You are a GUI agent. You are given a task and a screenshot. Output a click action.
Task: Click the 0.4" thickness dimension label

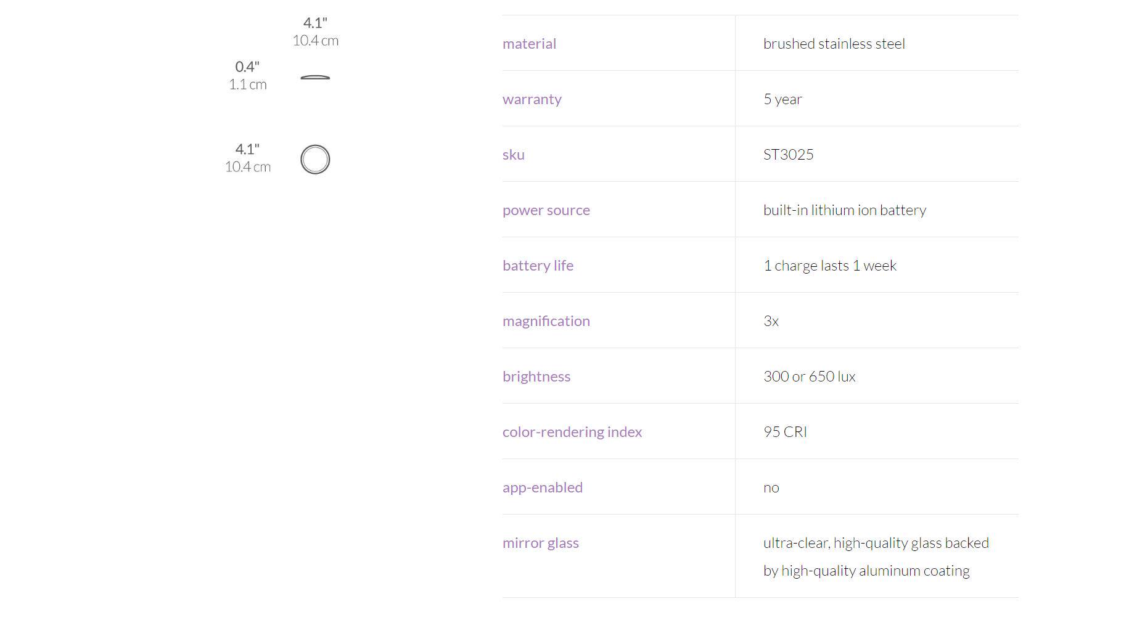[247, 67]
